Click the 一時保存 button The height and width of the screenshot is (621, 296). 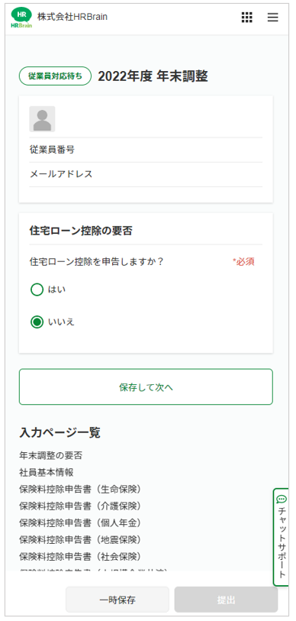(117, 600)
